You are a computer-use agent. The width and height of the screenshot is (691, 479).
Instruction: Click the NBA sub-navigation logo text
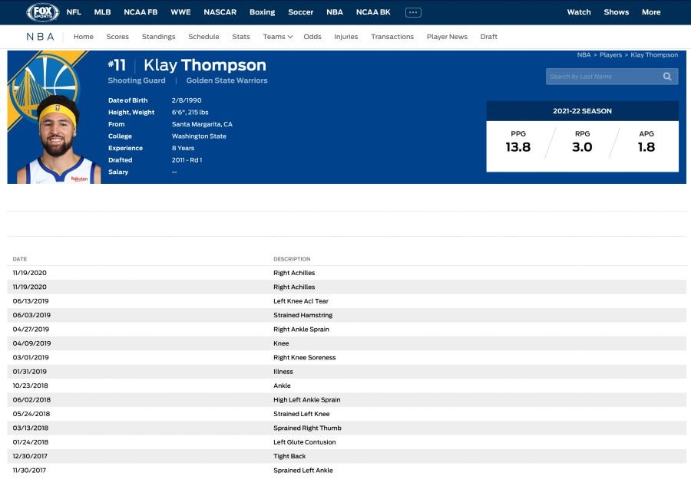(40, 37)
